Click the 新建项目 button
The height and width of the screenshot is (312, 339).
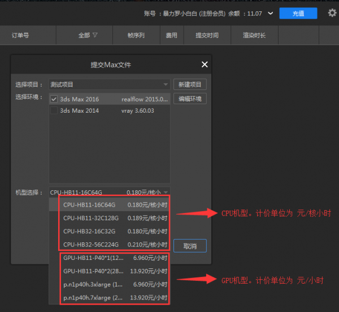190,84
